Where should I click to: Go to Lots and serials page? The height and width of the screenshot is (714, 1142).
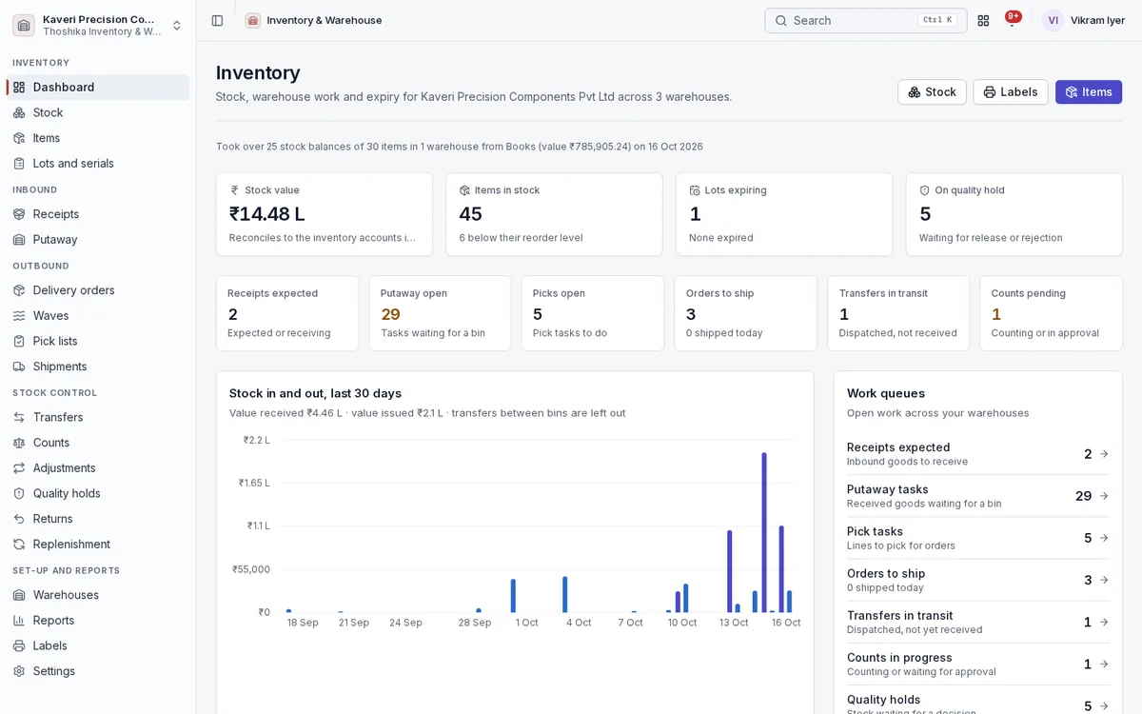pyautogui.click(x=98, y=163)
